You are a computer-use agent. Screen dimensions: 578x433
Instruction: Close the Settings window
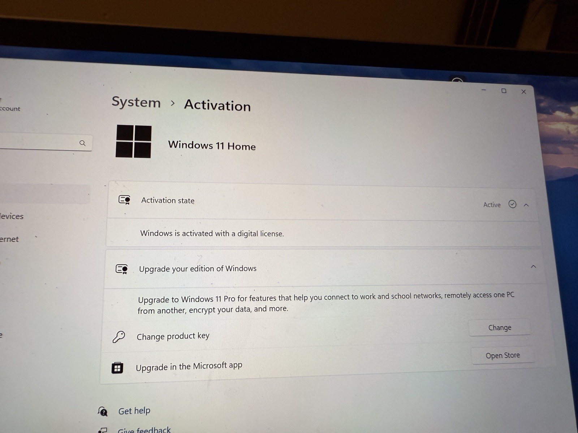click(x=523, y=92)
